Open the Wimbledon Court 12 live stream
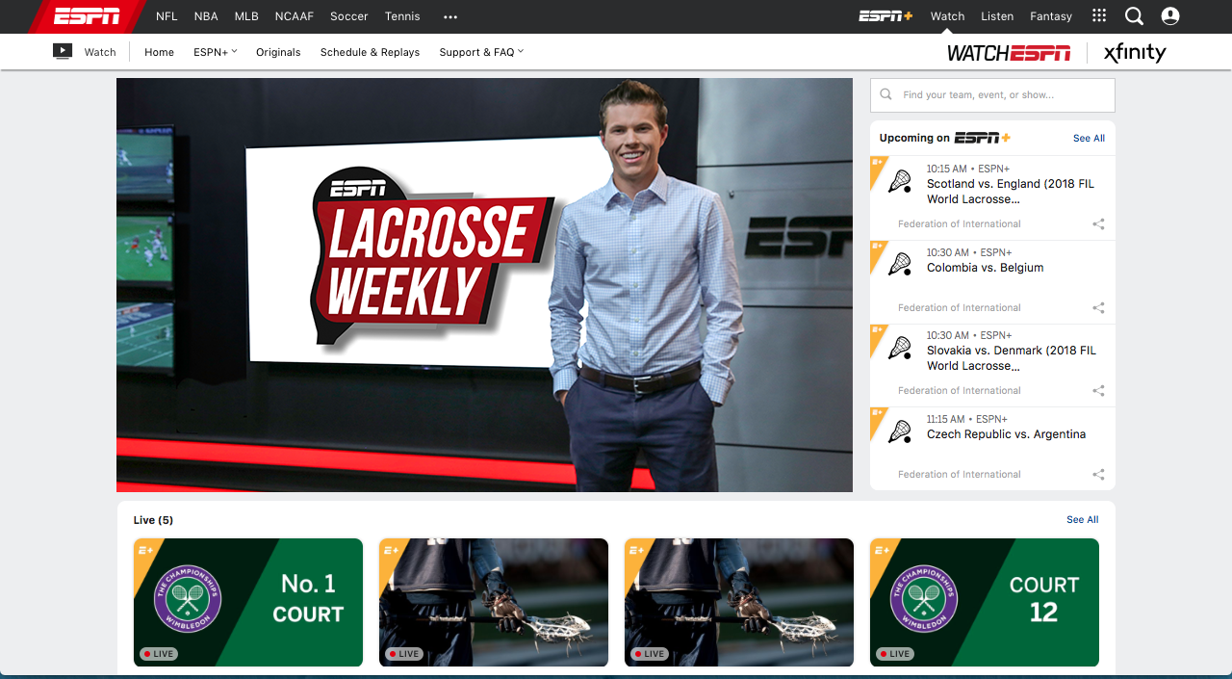The height and width of the screenshot is (679, 1232). pos(984,602)
